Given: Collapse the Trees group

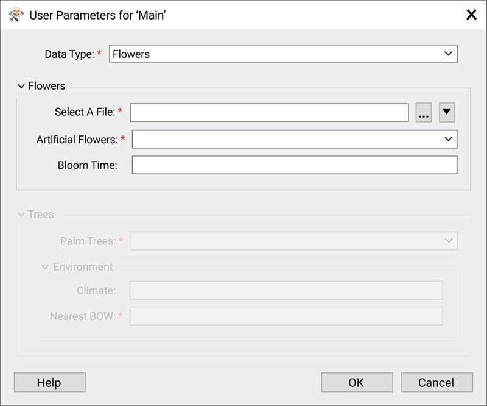Looking at the screenshot, I should tap(21, 215).
